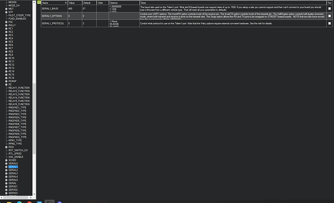Click the Desc column header

coord(233,3)
